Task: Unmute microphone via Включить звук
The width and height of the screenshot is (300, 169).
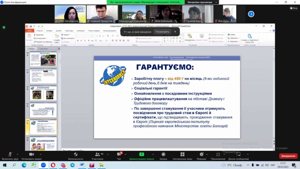Action: (10, 154)
